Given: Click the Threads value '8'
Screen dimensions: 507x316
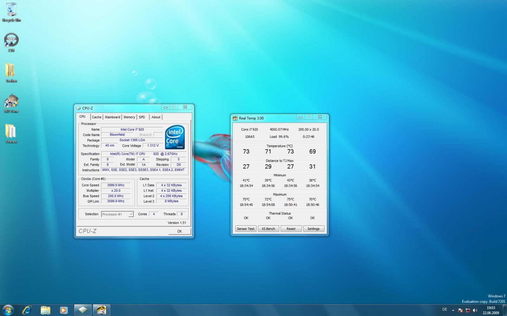Looking at the screenshot, I should pos(182,214).
